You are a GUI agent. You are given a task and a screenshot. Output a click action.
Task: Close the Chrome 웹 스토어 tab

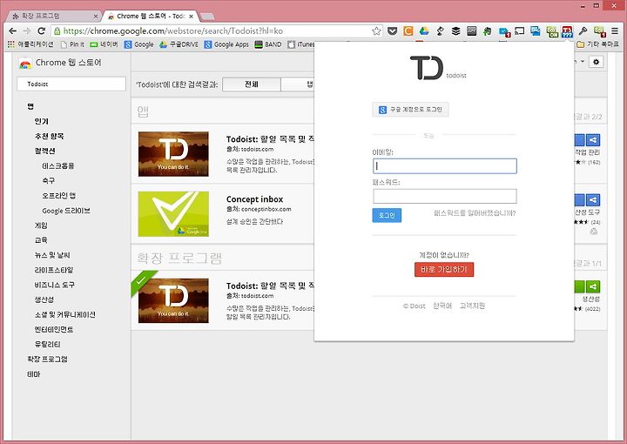click(191, 17)
